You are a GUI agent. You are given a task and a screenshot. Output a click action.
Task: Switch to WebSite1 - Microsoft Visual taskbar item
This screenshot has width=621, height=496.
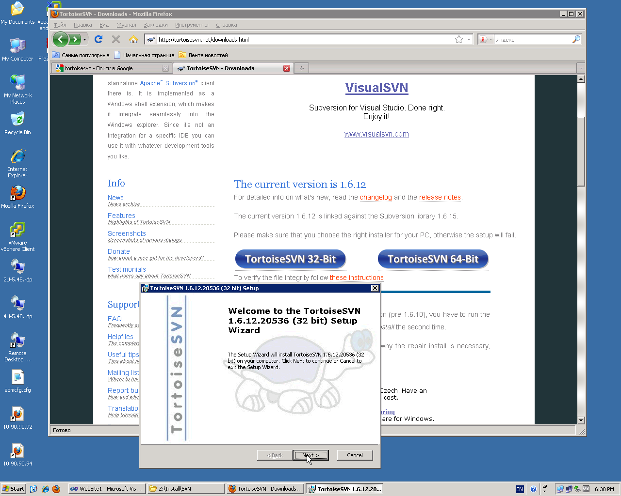(106, 489)
